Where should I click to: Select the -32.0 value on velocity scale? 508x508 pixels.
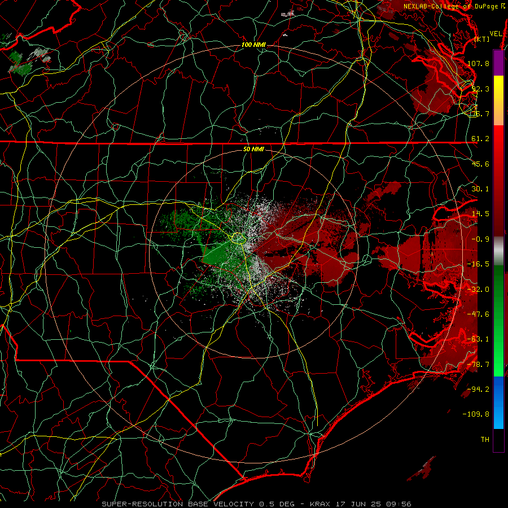478,290
